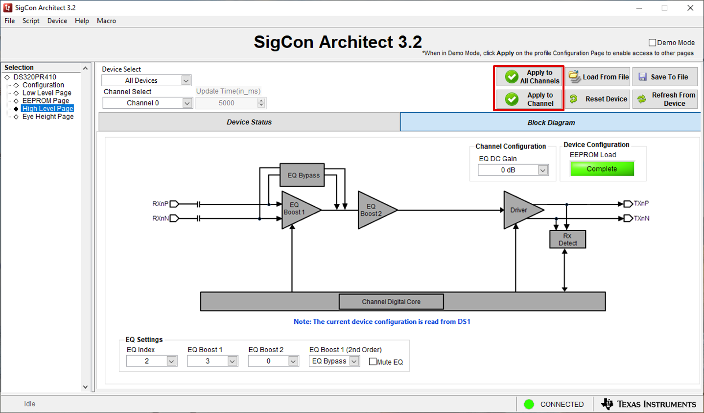This screenshot has width=704, height=413.
Task: Toggle the Mute EQ checkbox
Action: 373,362
